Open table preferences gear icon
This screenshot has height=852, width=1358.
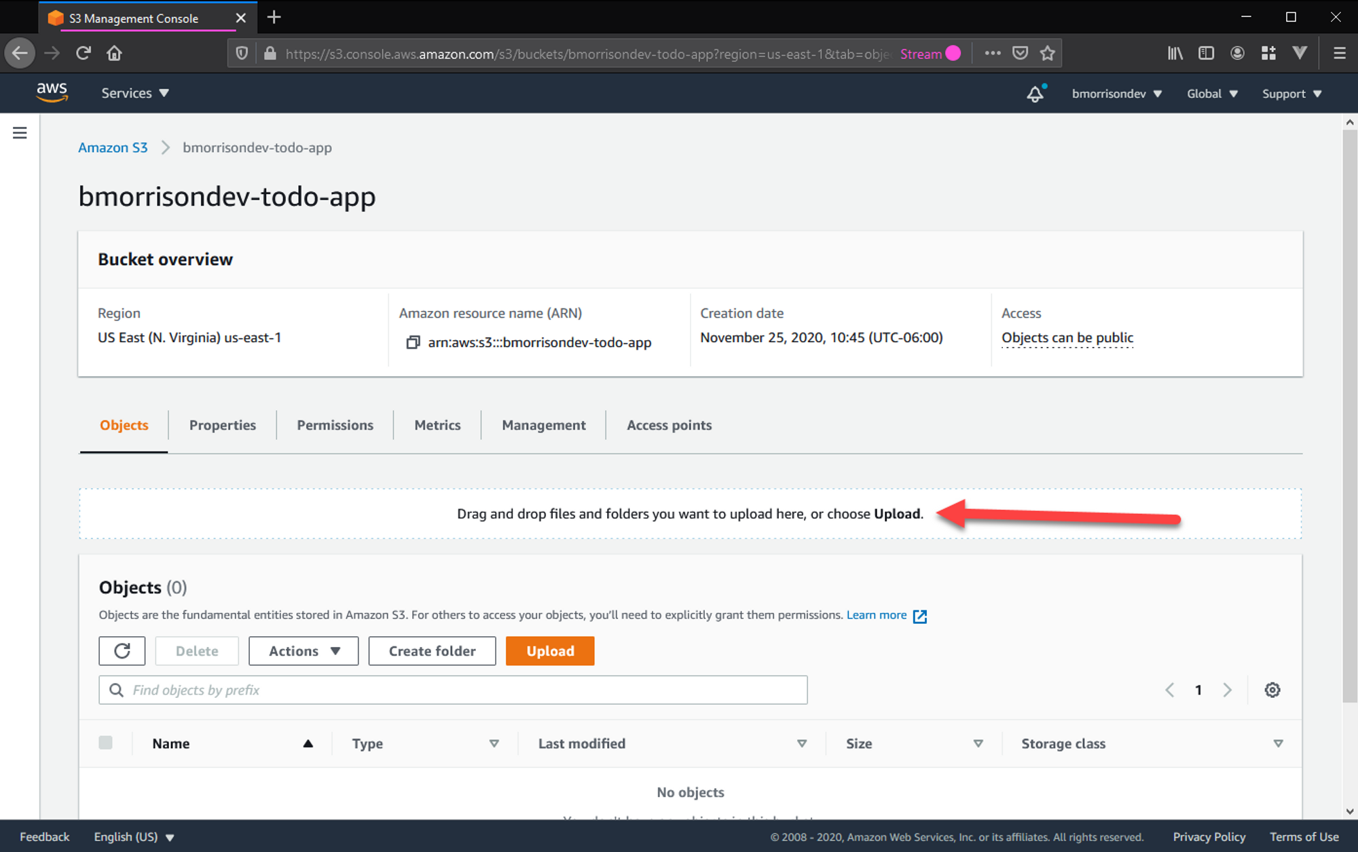tap(1272, 690)
